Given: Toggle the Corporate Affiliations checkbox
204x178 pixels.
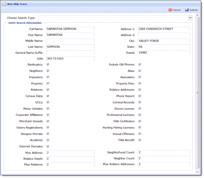Looking at the screenshot, I should [x=48, y=115].
